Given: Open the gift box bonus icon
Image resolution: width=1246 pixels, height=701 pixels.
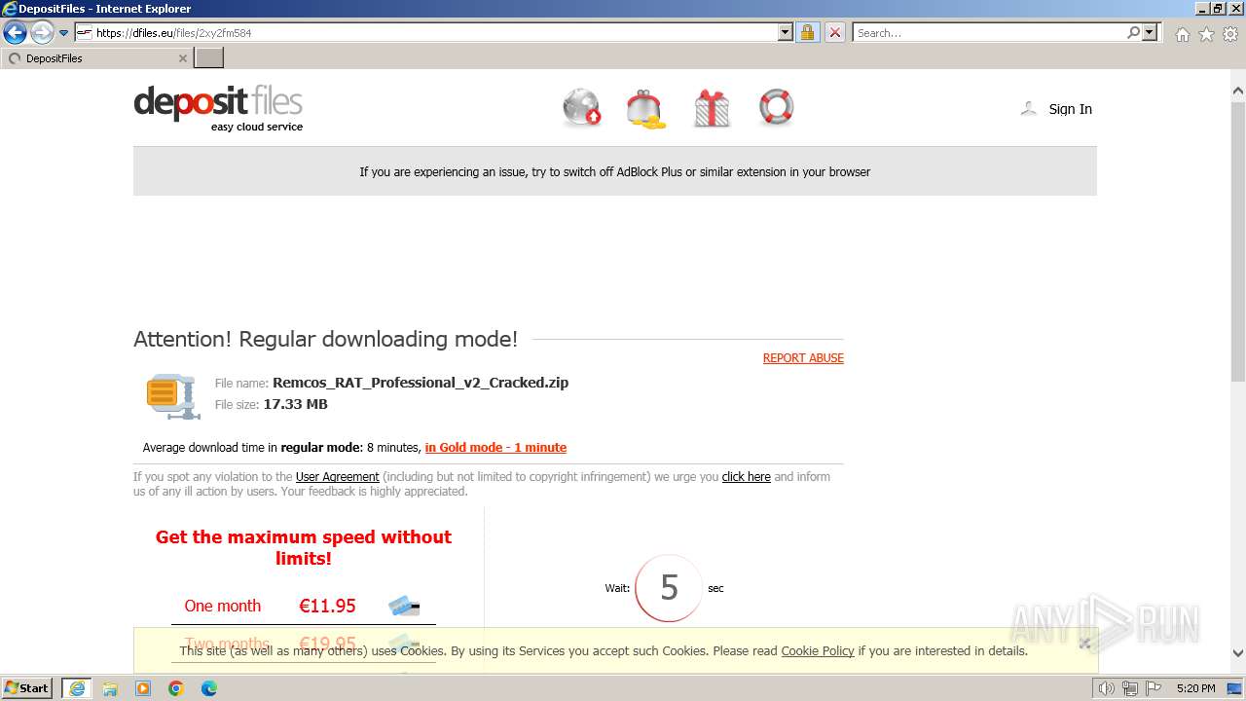Looking at the screenshot, I should [712, 108].
